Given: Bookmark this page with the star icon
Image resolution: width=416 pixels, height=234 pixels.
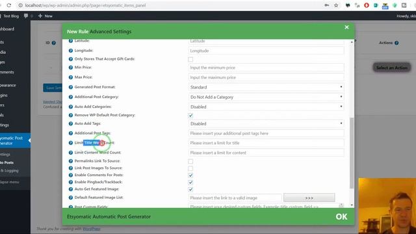Looking at the screenshot, I should (x=336, y=5).
